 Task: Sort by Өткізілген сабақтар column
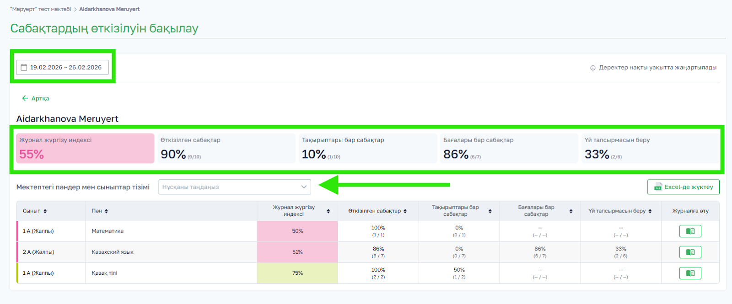(405, 211)
